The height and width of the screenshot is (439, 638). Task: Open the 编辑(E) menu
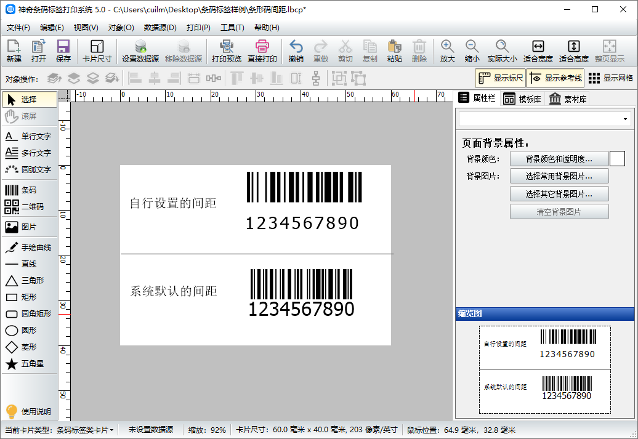(52, 28)
